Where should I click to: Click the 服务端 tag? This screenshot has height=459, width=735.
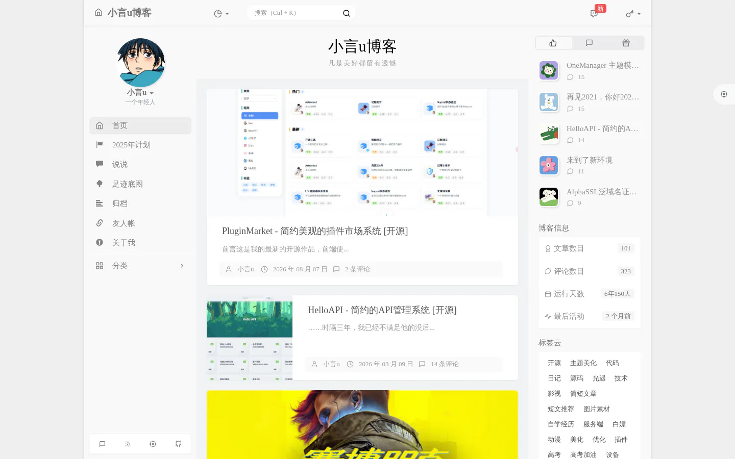click(x=593, y=424)
